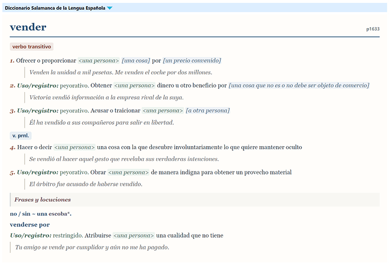Screen dimensions: 389x263
Task: Click example 'Tu amigo se vende por cumplidor'
Action: click(x=92, y=248)
